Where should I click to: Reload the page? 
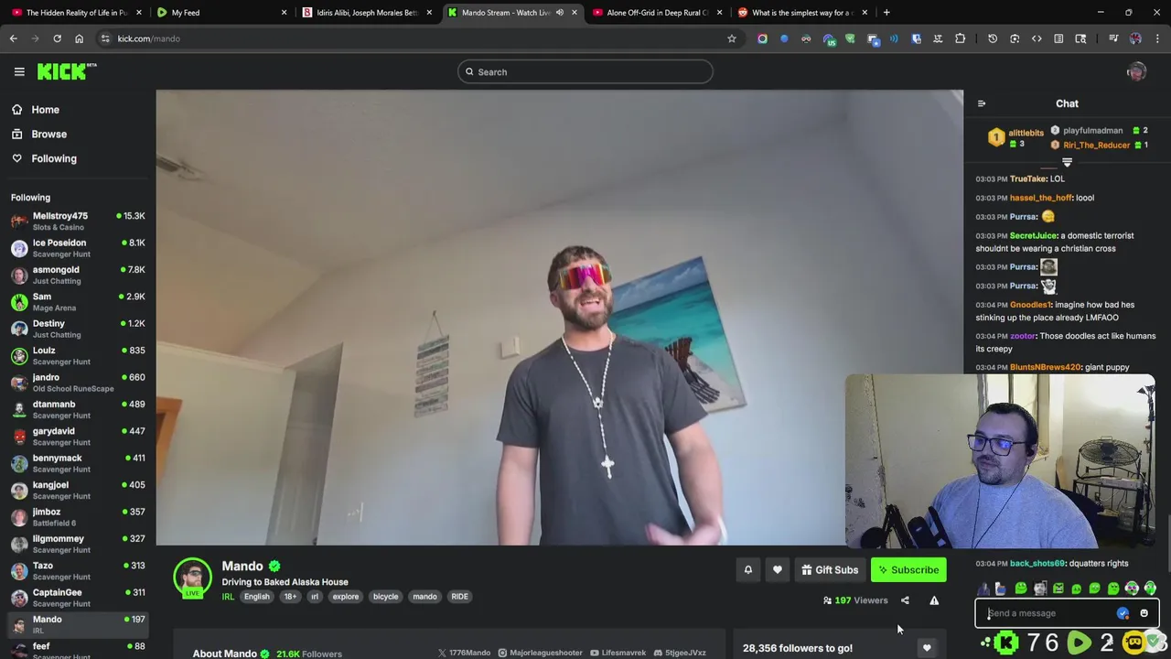[x=57, y=38]
